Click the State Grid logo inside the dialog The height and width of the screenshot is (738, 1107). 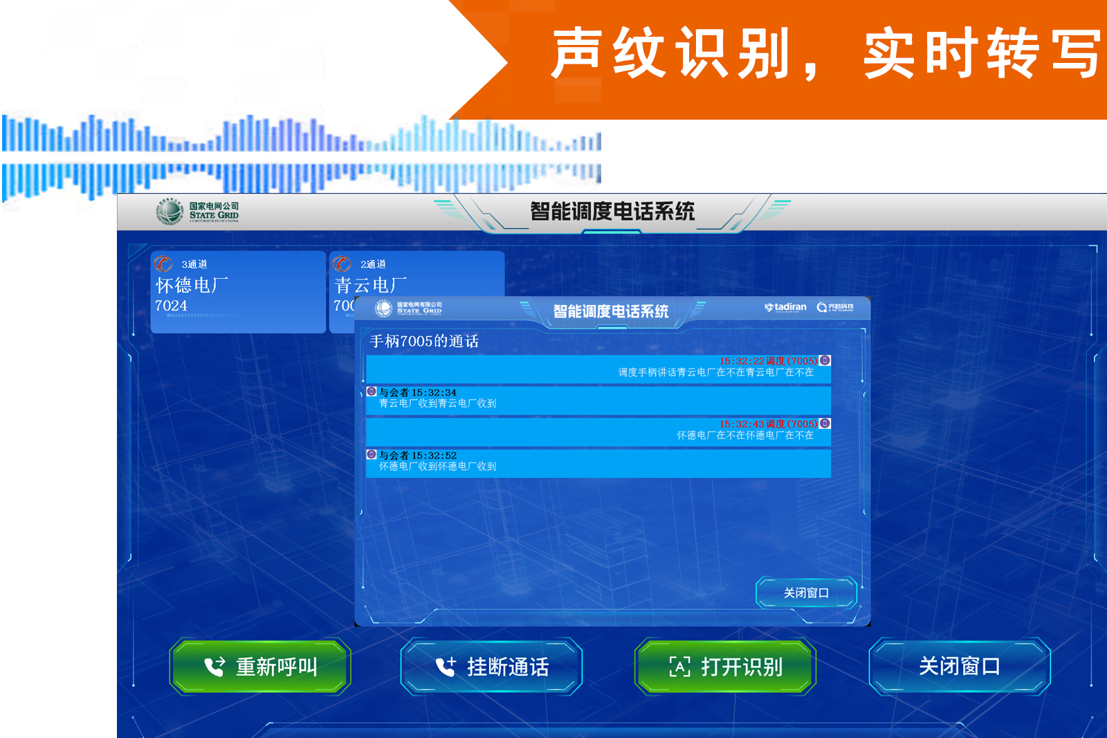click(408, 308)
